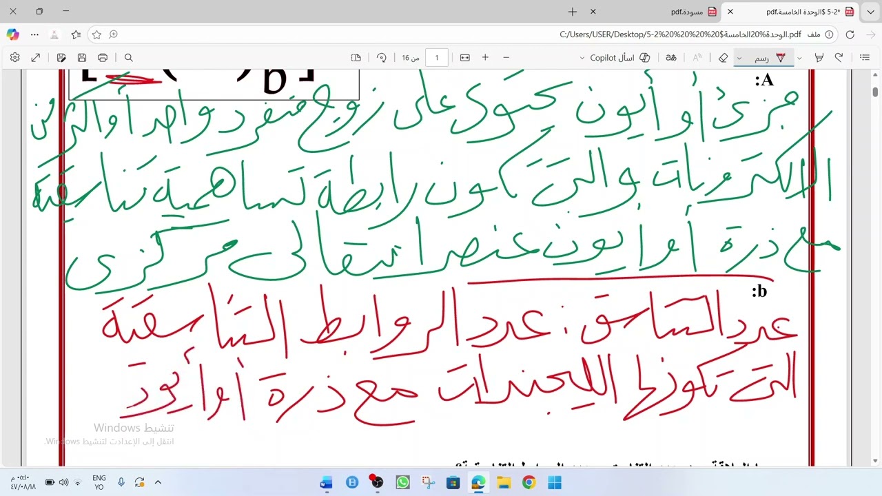
Task: Open Find in PDF search icon
Action: point(128,58)
